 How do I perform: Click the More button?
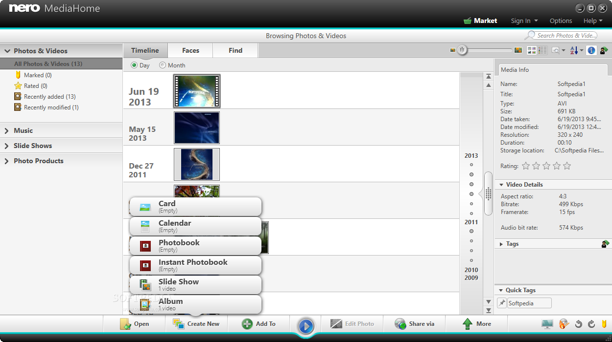(476, 324)
